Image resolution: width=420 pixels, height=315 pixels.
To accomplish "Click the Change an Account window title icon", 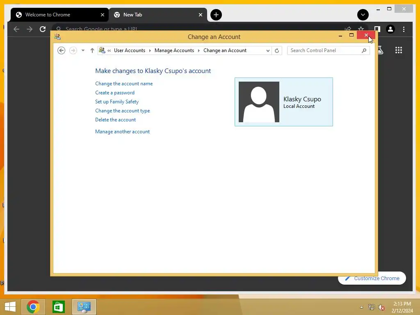I will coord(57,37).
